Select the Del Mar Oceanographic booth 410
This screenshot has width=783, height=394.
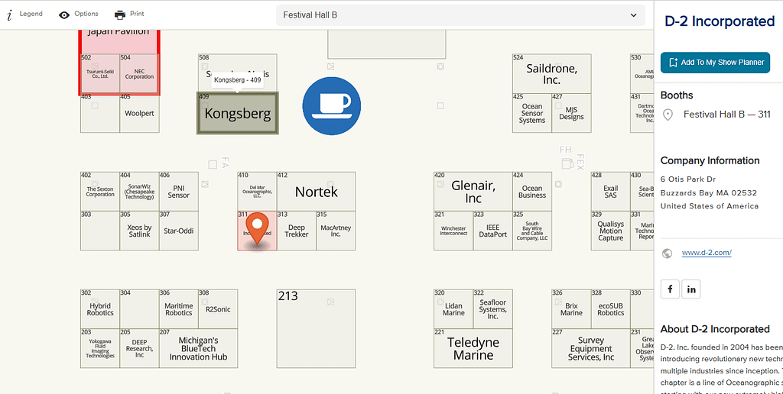click(257, 192)
